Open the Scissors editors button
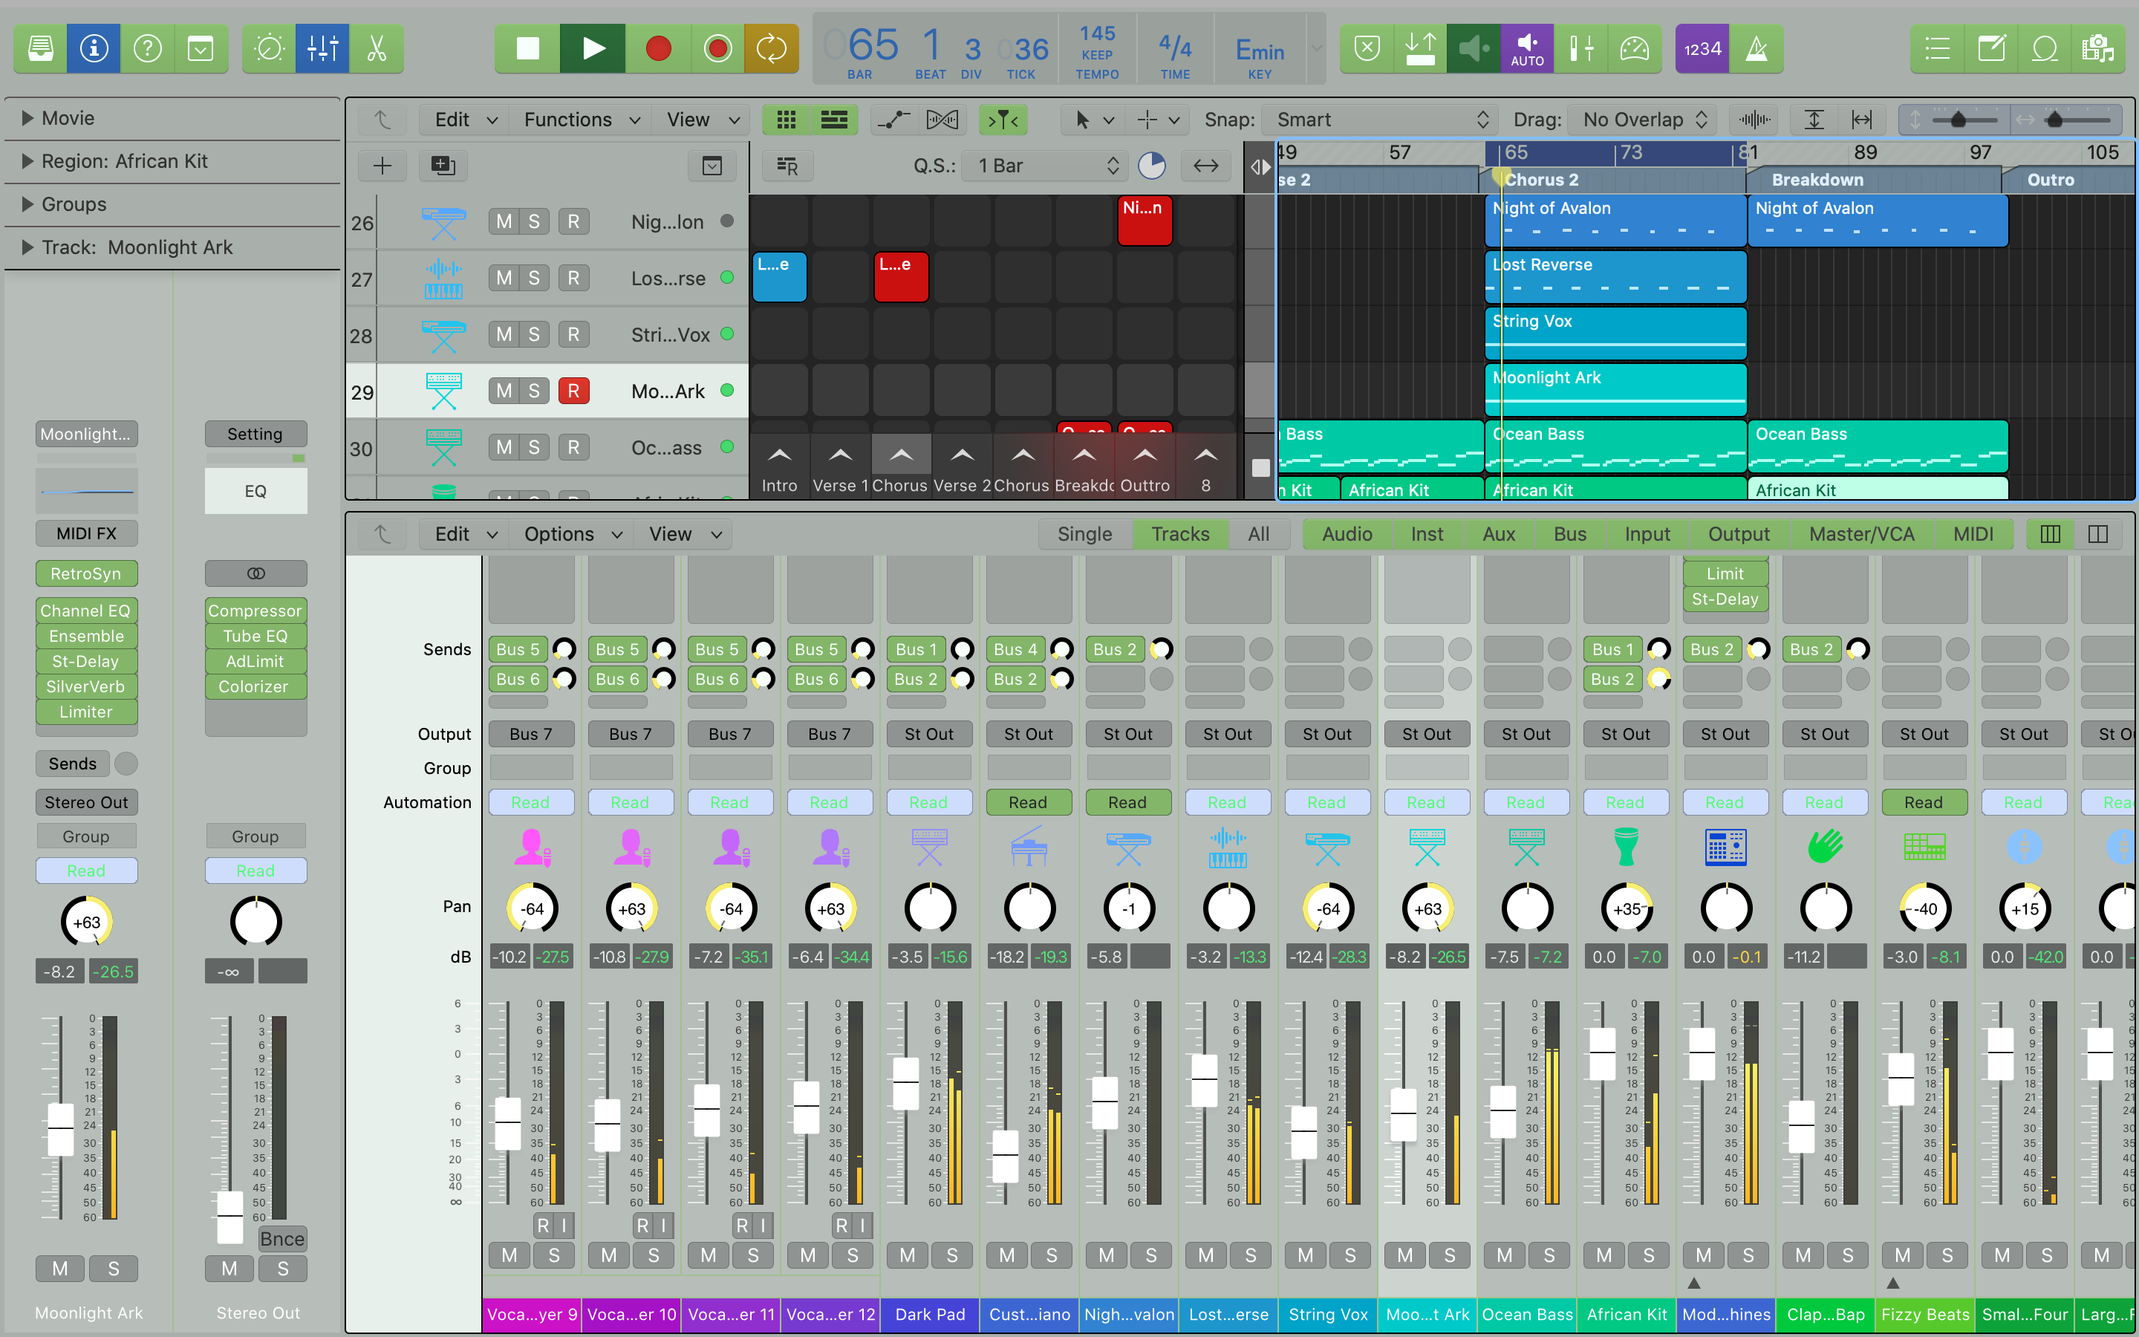The image size is (2139, 1337). pyautogui.click(x=377, y=48)
